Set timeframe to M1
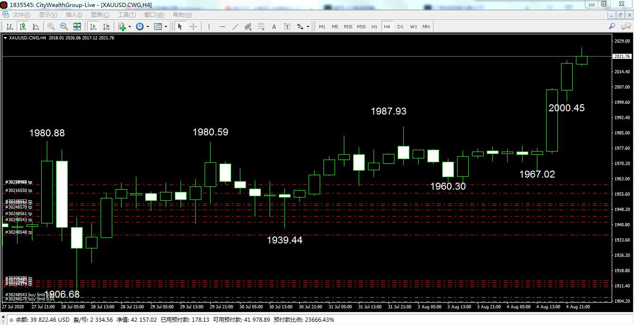Screen dimensions: 634x325 coord(322,26)
